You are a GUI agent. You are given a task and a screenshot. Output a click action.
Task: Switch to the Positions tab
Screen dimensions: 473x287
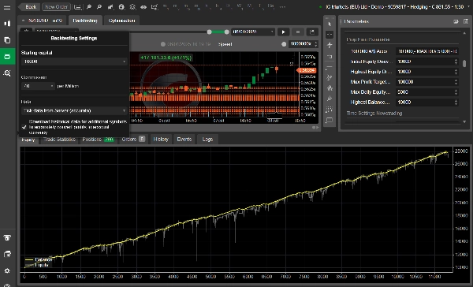(x=98, y=140)
